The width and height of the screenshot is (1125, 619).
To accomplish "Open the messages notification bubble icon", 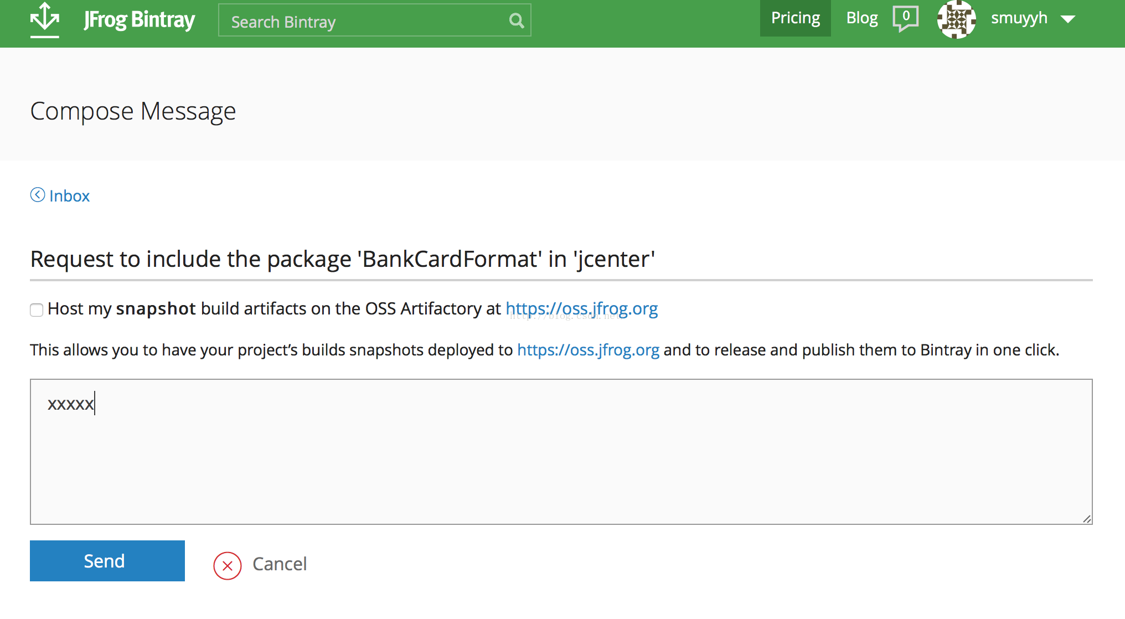I will (905, 18).
